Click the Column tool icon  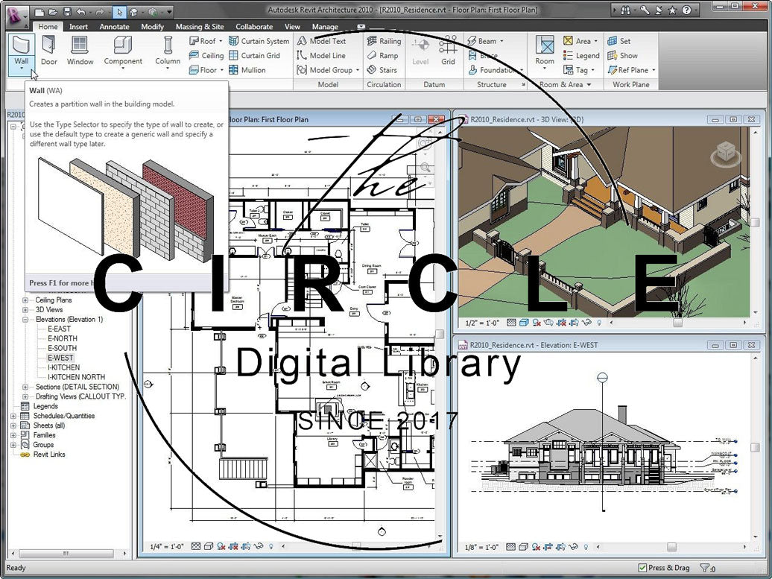[168, 51]
